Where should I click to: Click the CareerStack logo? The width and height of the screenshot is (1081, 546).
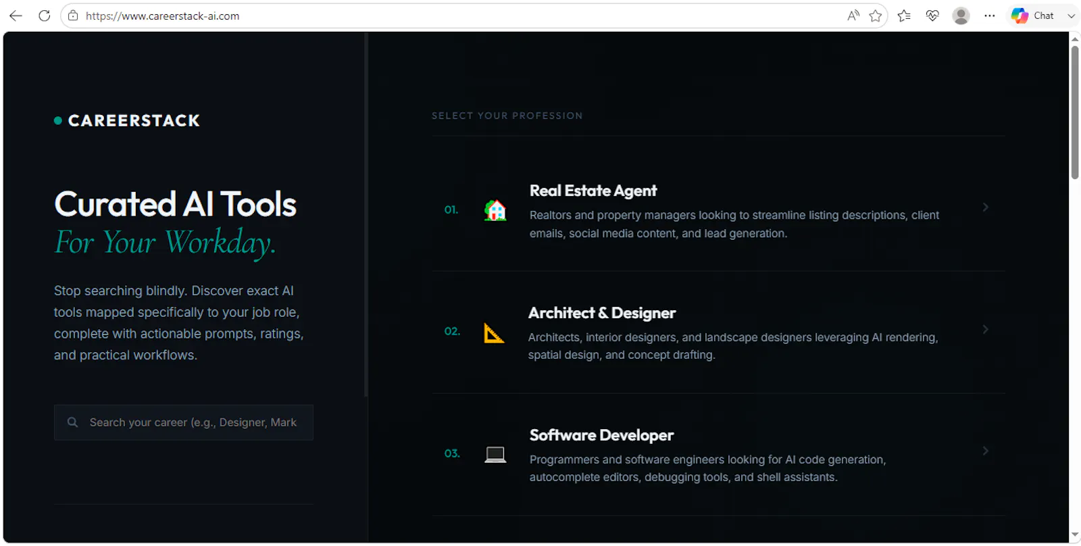click(x=127, y=120)
